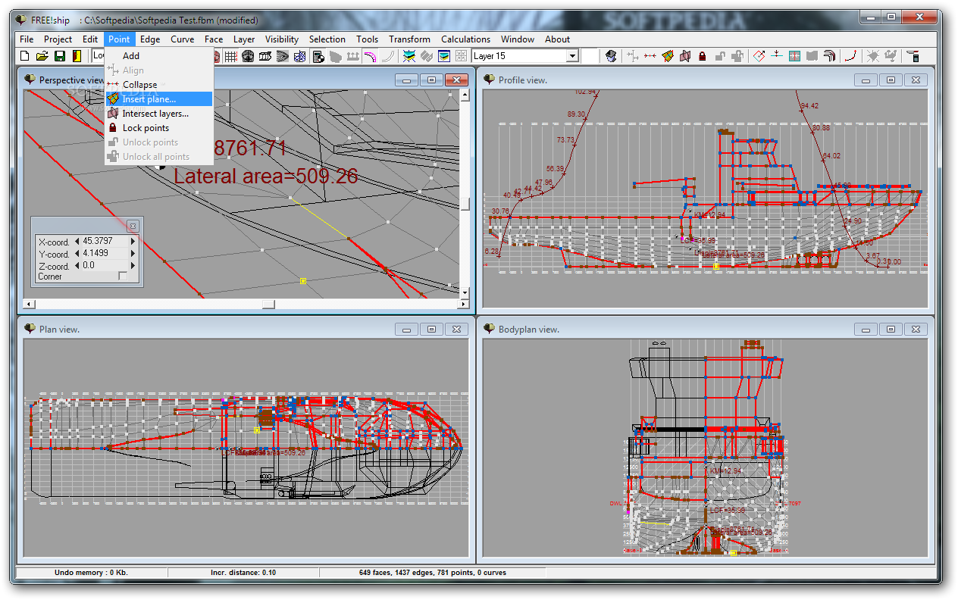Click the Incr. distance: 0.10 status text

[x=243, y=573]
